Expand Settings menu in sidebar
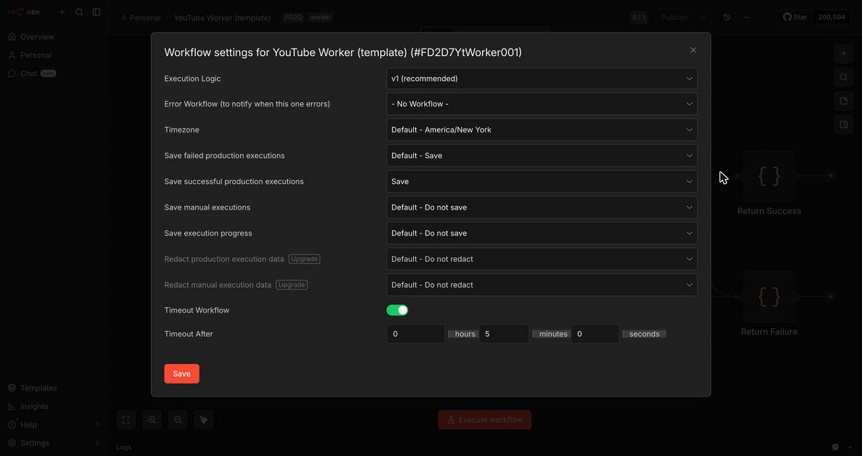This screenshot has height=456, width=862. [x=53, y=443]
